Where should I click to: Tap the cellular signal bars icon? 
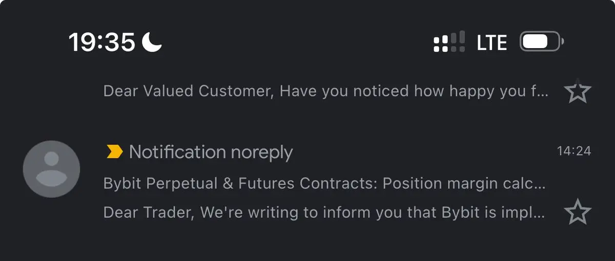point(449,41)
